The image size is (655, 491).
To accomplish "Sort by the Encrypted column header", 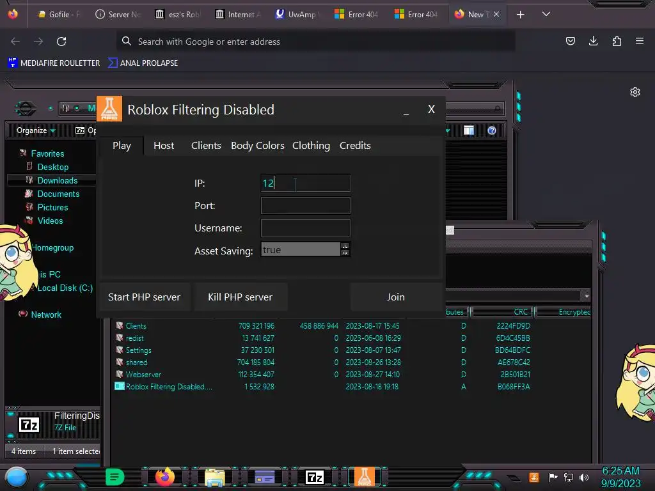I will (x=564, y=312).
